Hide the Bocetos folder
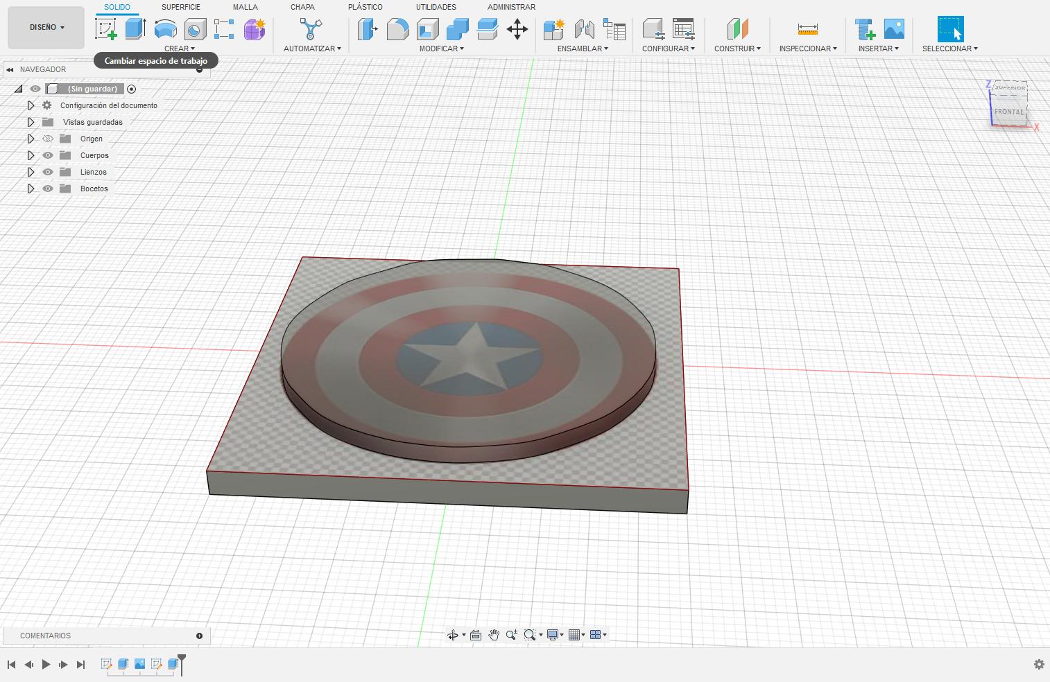The image size is (1050, 682). [48, 189]
